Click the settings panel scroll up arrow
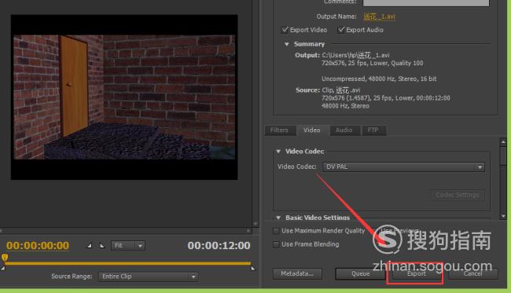 pos(503,142)
